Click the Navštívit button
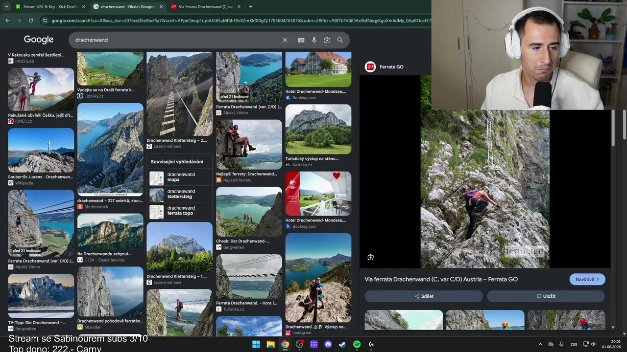This screenshot has width=627, height=352. pyautogui.click(x=587, y=279)
